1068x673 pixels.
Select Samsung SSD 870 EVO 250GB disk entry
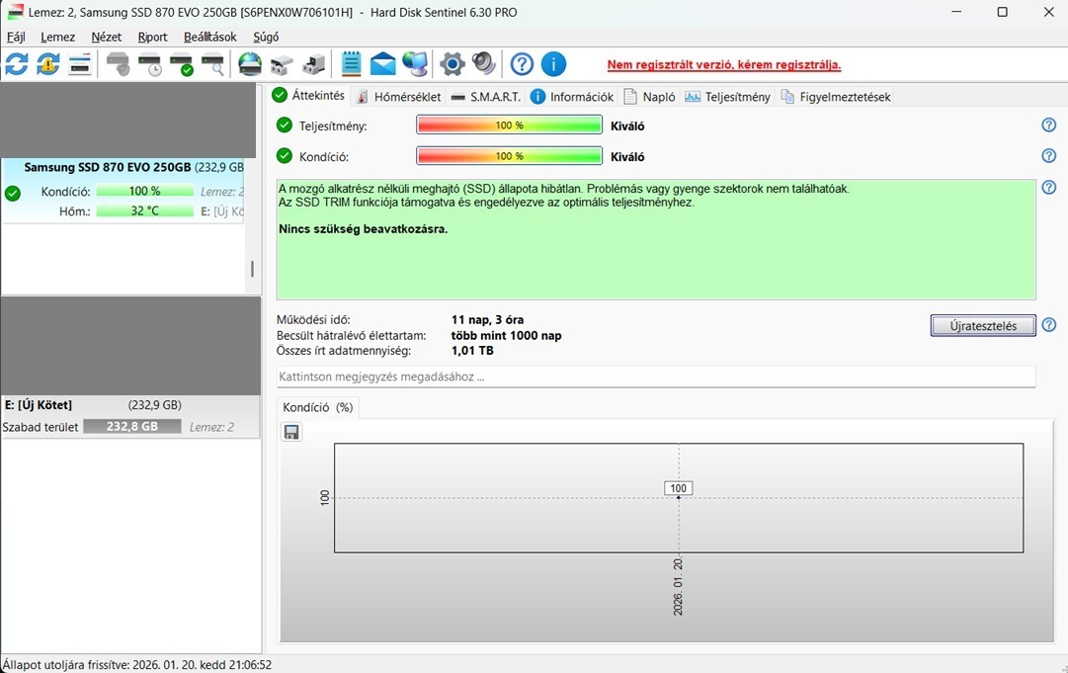click(123, 191)
